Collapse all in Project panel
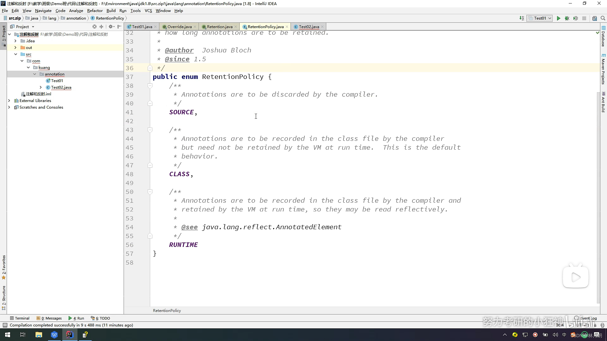 coord(101,27)
